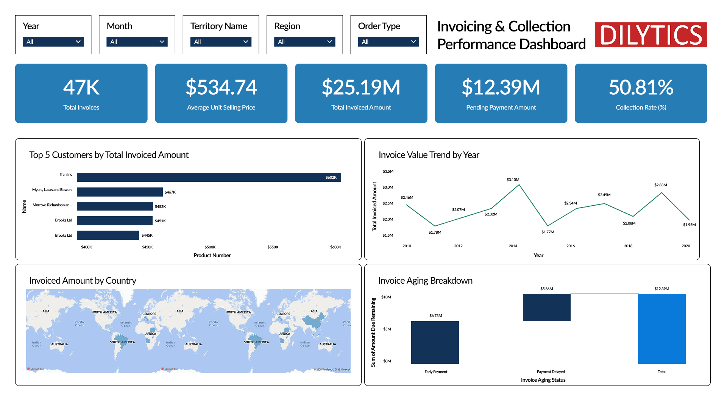727x409 pixels.
Task: Open the Territory Name dropdown
Action: [x=221, y=42]
